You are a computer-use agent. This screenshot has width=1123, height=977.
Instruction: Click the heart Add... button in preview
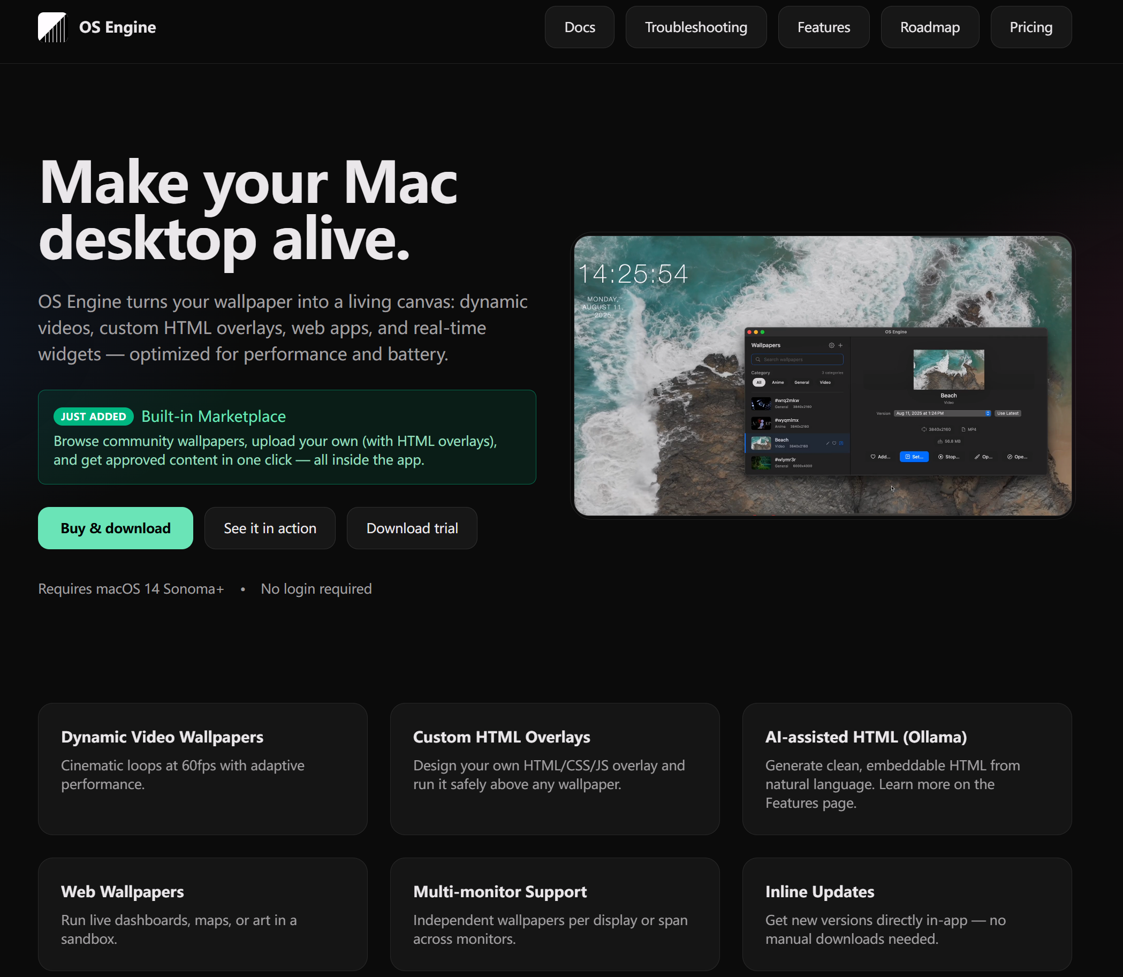tap(881, 457)
